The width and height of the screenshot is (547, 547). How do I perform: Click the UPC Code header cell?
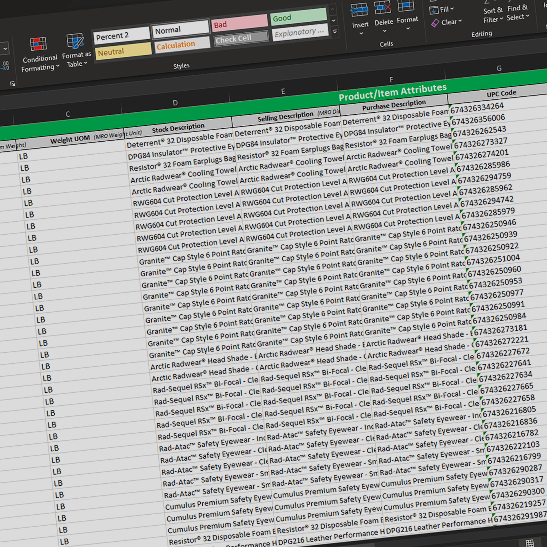pos(501,93)
